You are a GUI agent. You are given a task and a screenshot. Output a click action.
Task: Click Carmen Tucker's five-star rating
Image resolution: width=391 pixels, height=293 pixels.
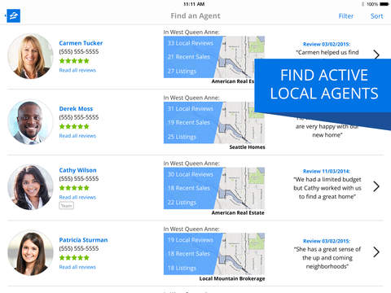(x=74, y=61)
